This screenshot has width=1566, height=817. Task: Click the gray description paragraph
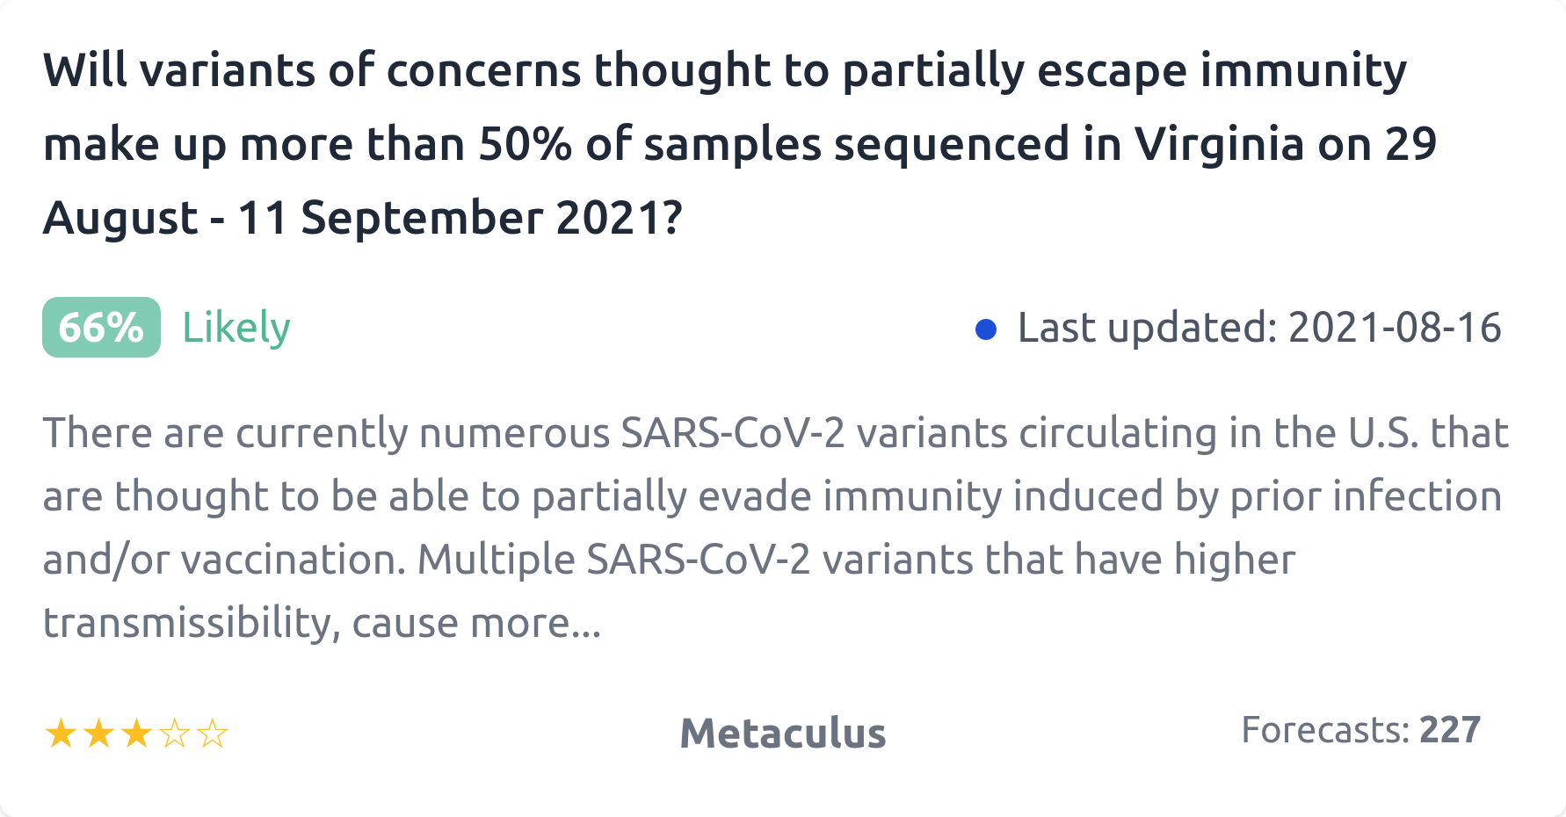click(773, 527)
